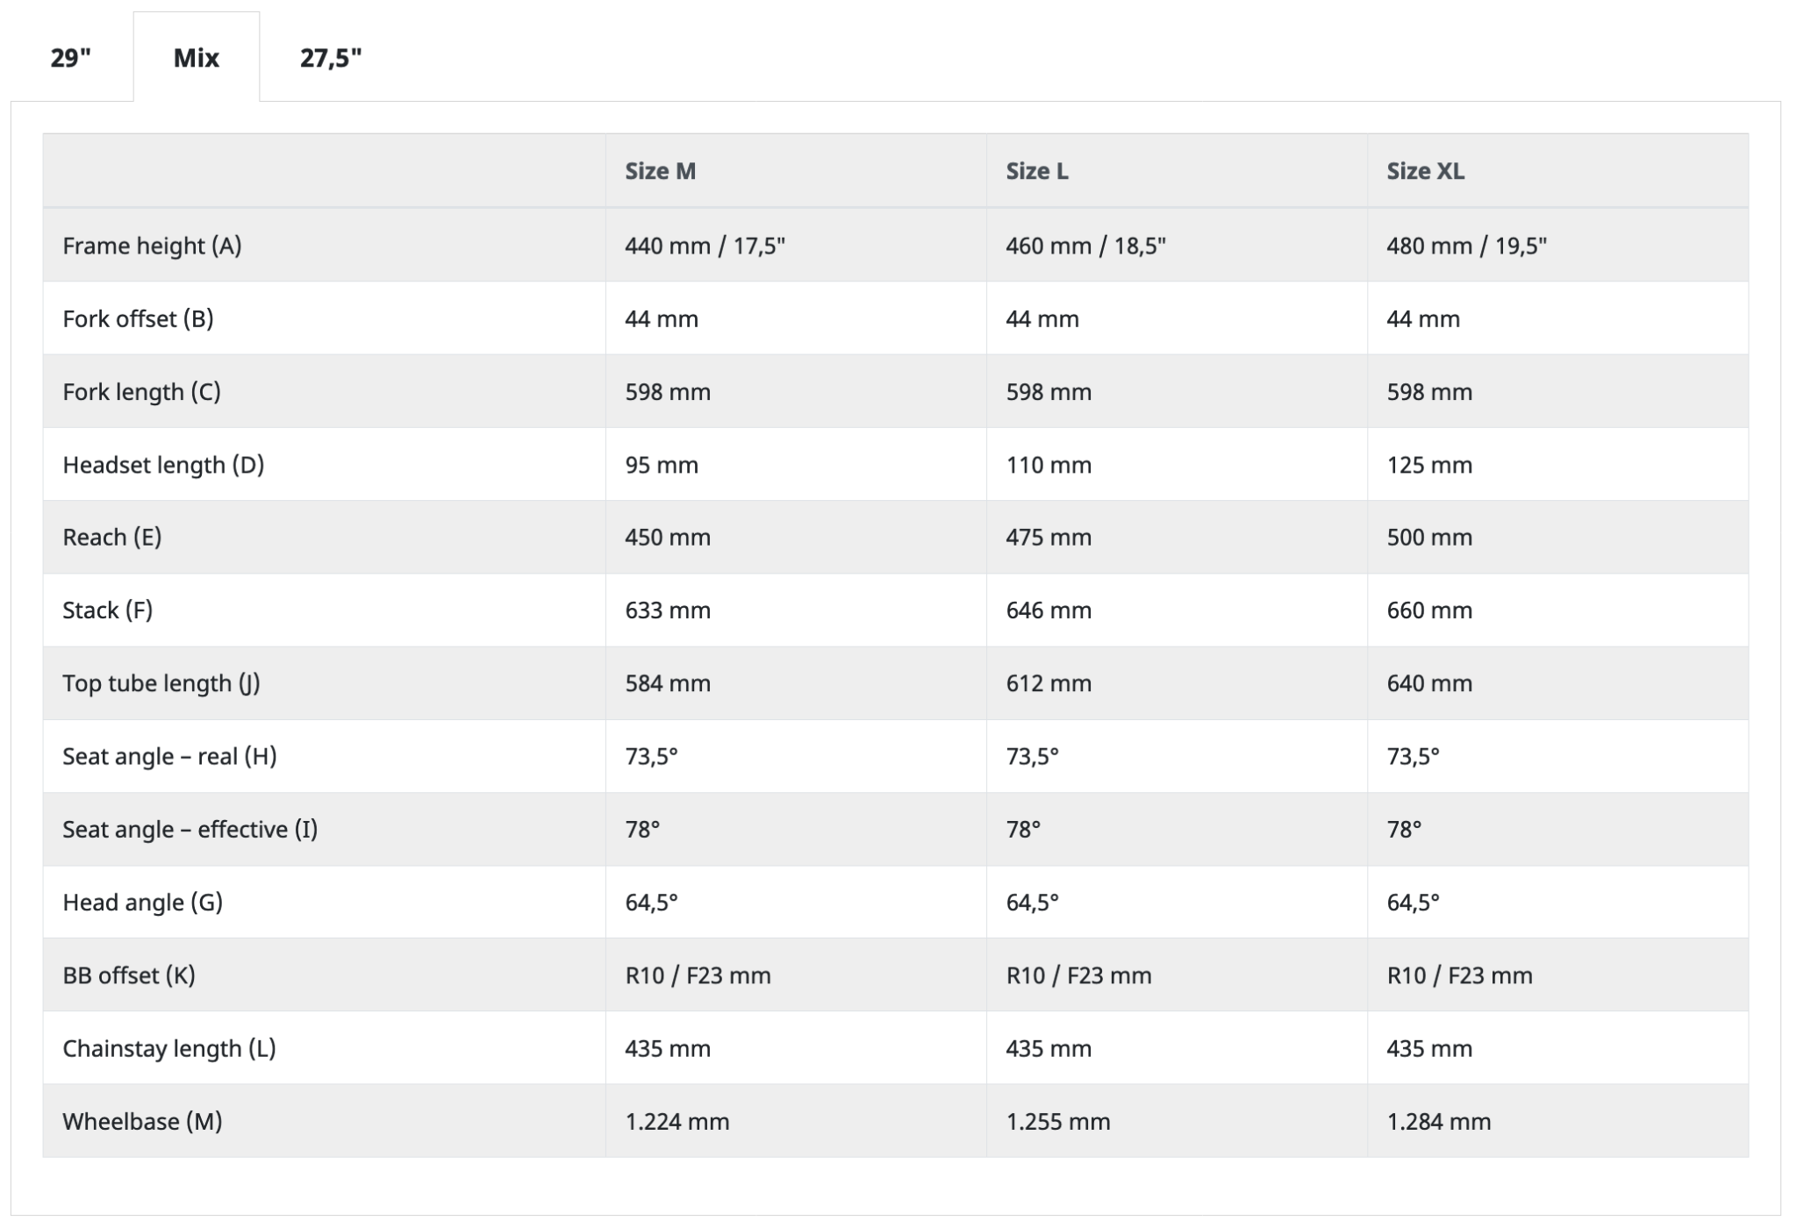Select the Headset length (D) label
Viewport: 1797px width, 1228px height.
(163, 465)
